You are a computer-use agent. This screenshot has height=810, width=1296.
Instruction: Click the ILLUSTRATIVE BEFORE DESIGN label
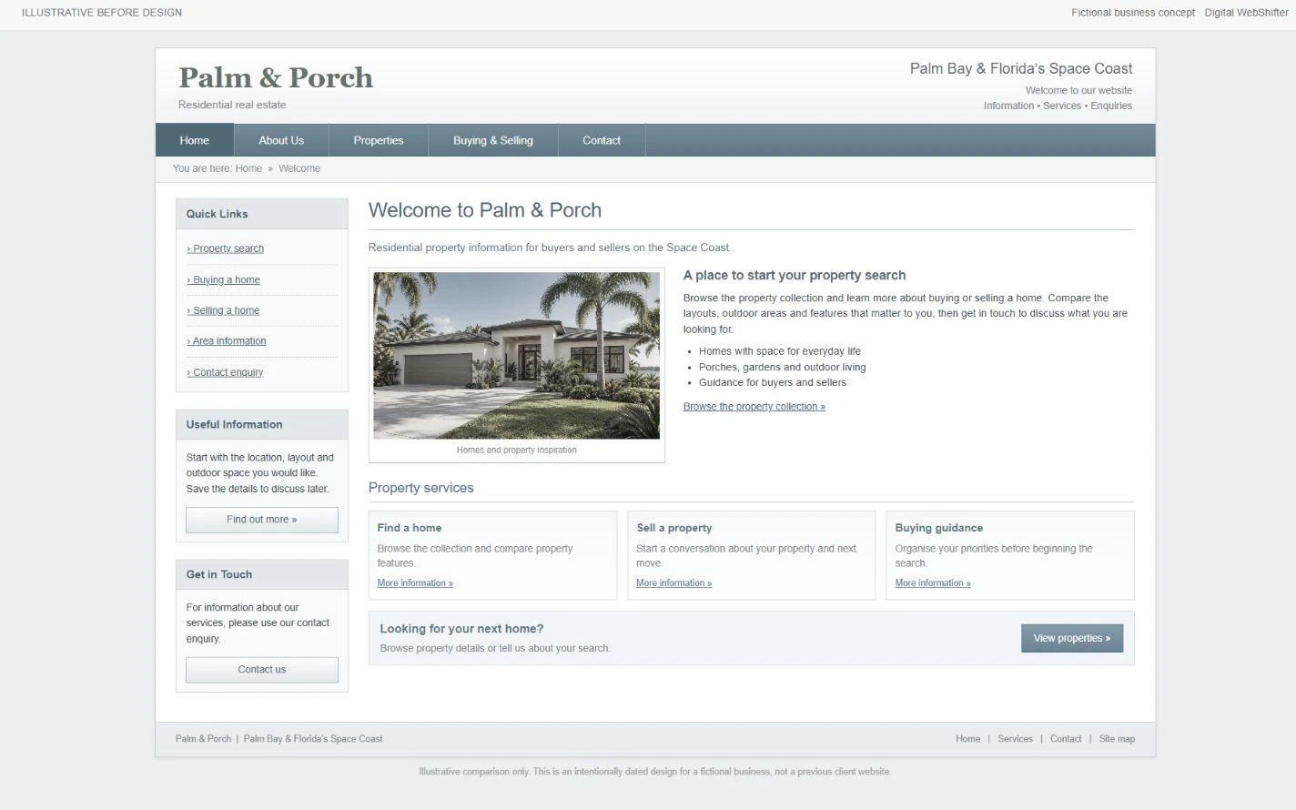pos(102,13)
